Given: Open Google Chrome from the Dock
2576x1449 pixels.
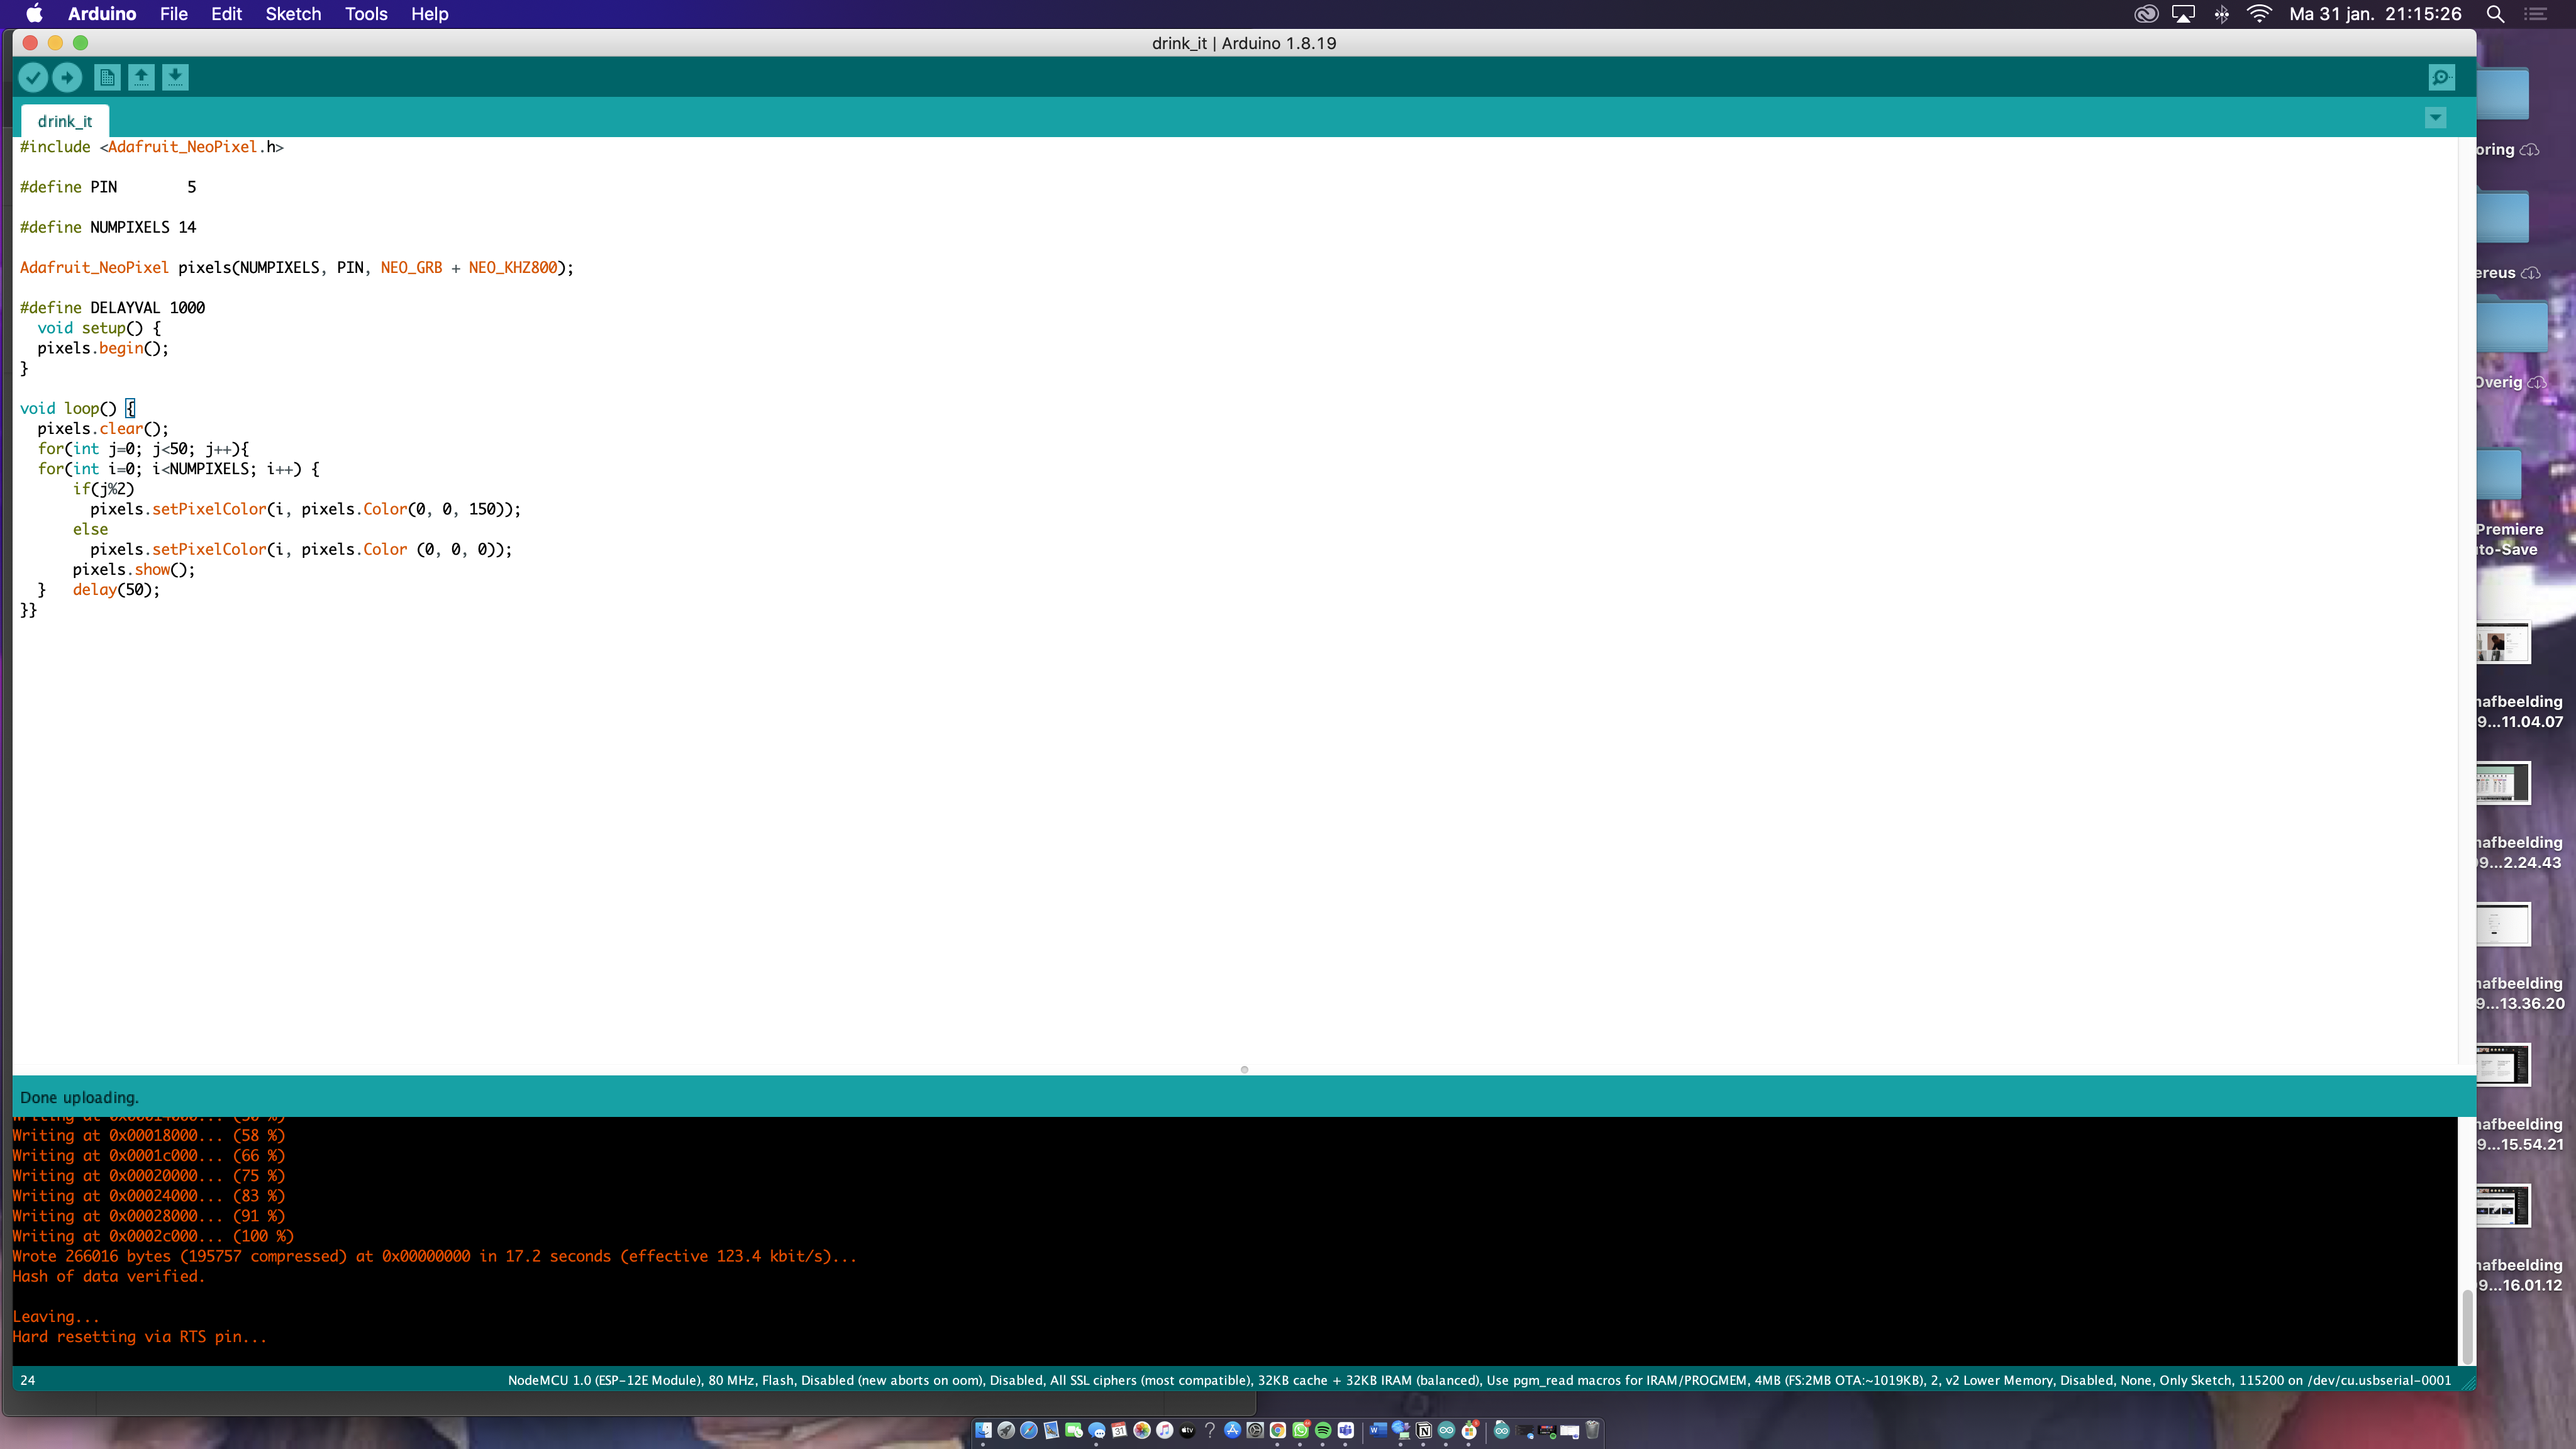Looking at the screenshot, I should coord(1278,1430).
